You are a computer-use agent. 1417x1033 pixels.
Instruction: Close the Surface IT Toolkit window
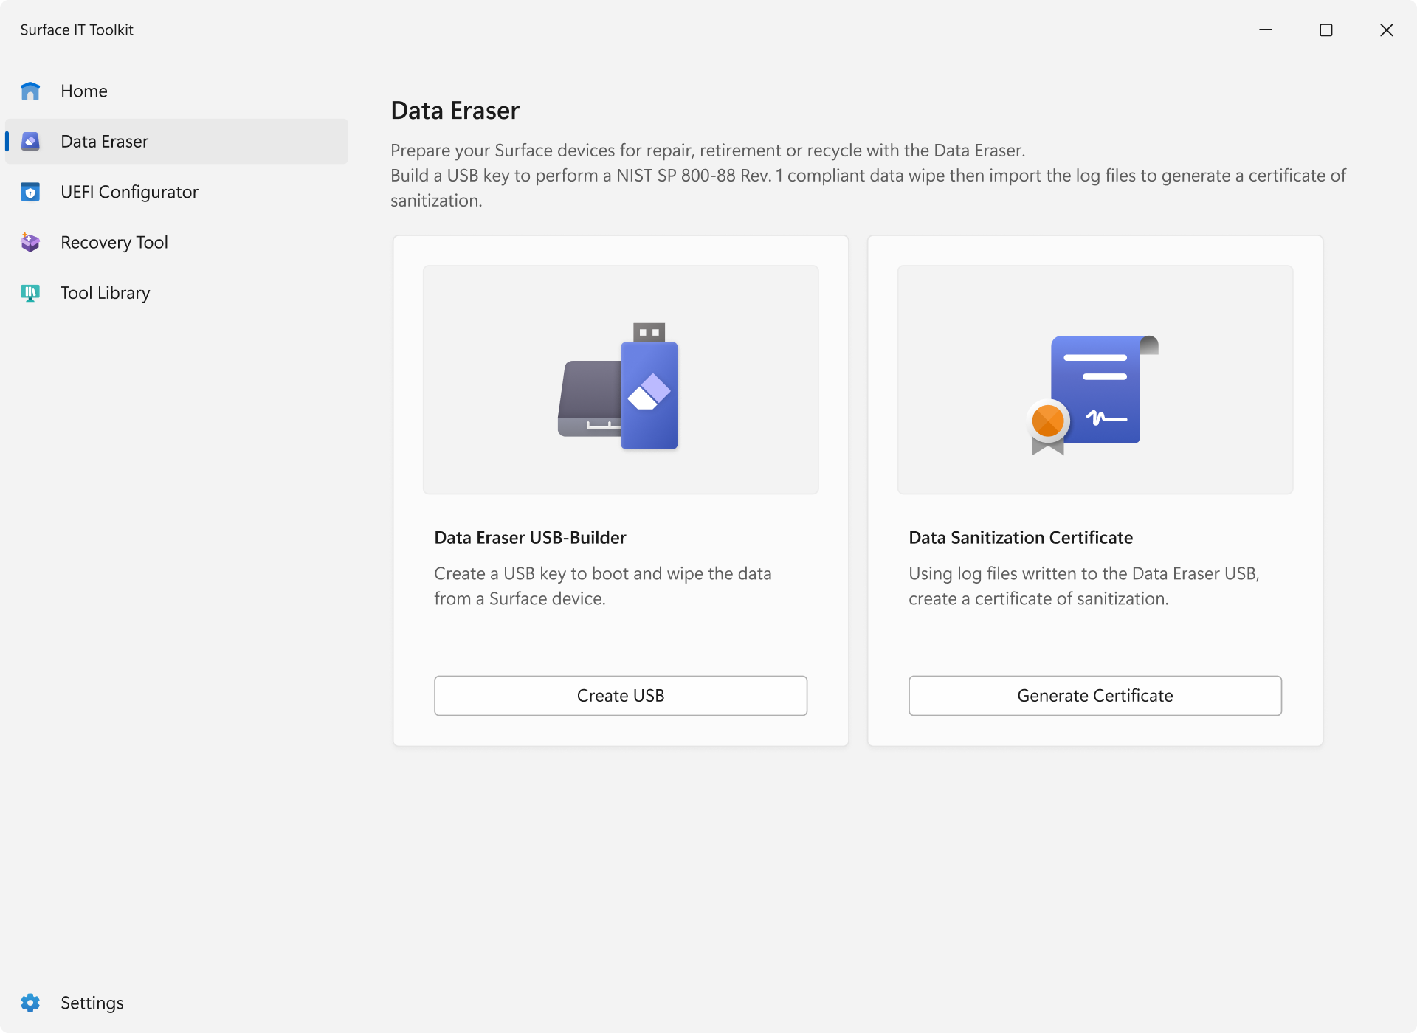pos(1387,30)
